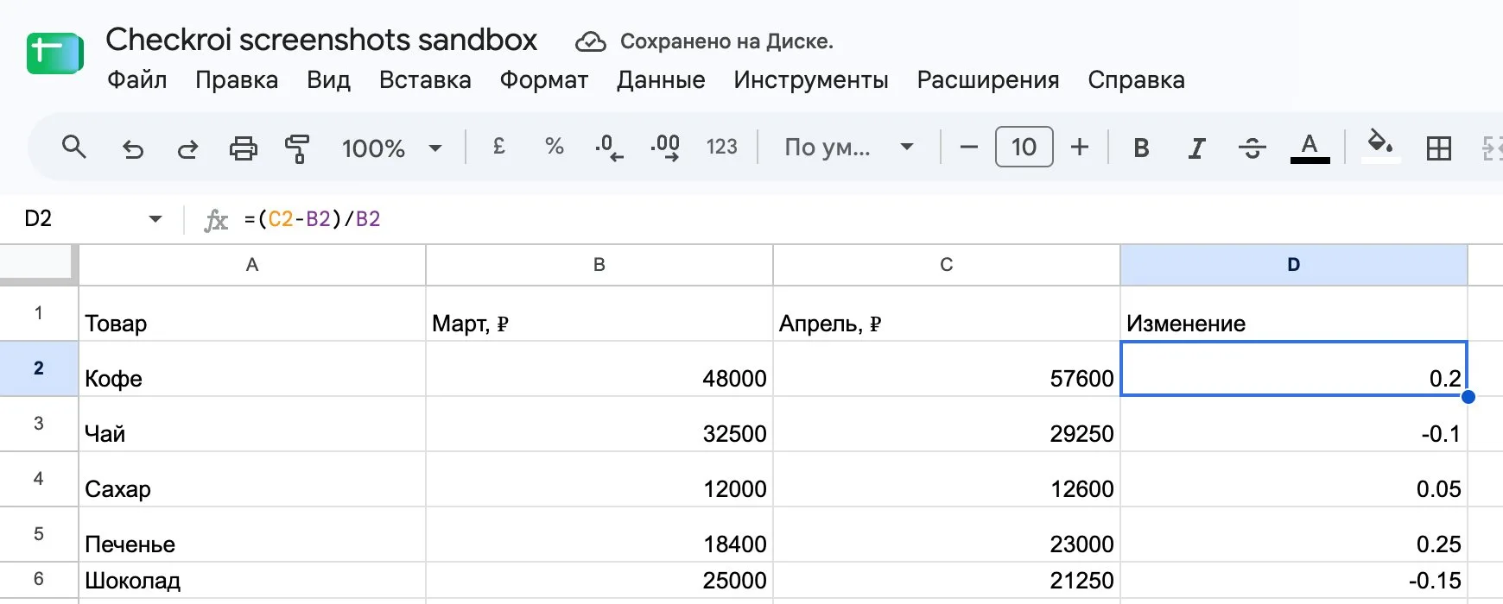Open the text color picker

(x=1310, y=148)
